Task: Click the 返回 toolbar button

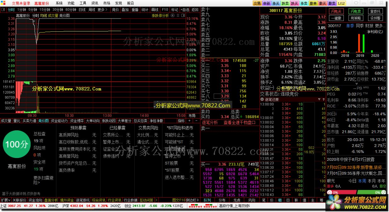Action: [195, 10]
